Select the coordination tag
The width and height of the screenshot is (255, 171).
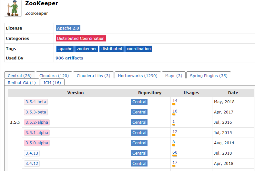(x=138, y=49)
